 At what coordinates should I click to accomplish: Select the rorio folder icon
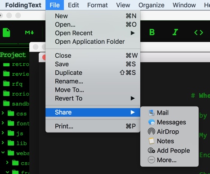pos(6,93)
